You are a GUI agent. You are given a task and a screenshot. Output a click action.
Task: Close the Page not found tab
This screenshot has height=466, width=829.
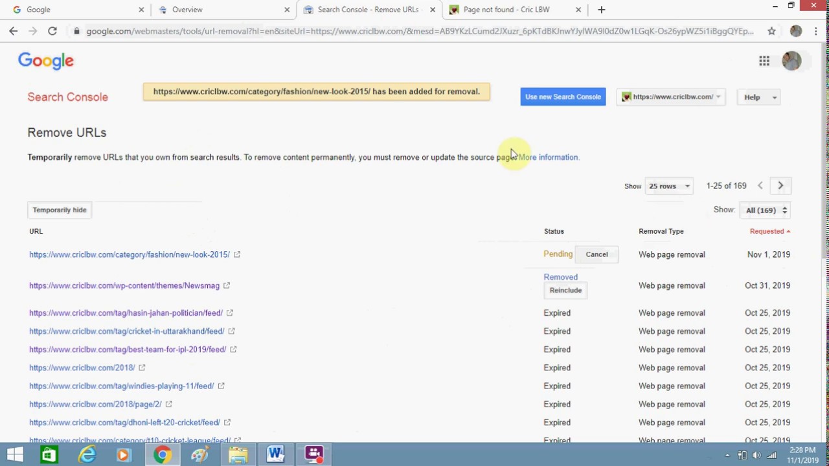pyautogui.click(x=578, y=10)
